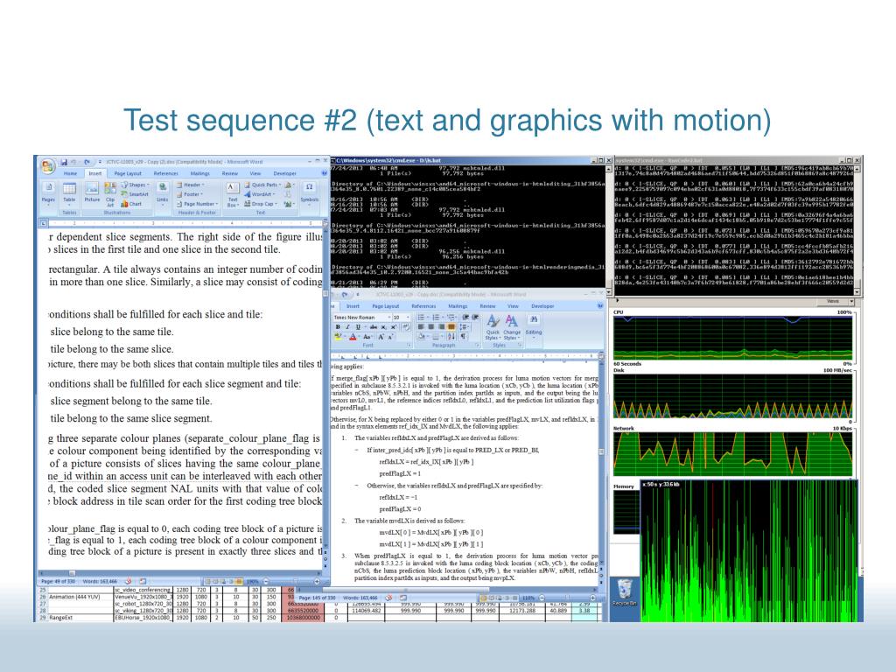Open Mailings tab in second Word window

(458, 306)
